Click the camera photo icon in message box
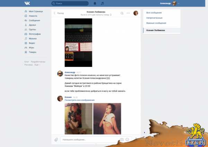Viewport: 208px width, 147px height. [122, 140]
